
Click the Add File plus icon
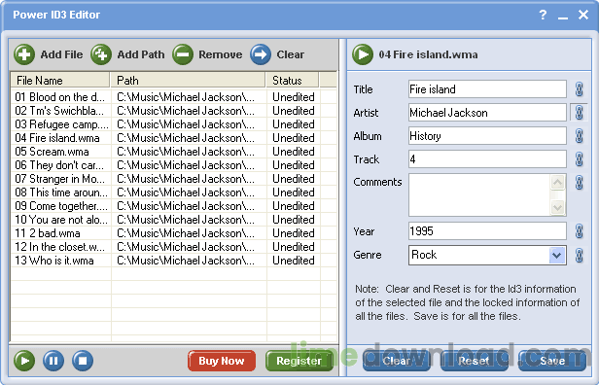[24, 54]
